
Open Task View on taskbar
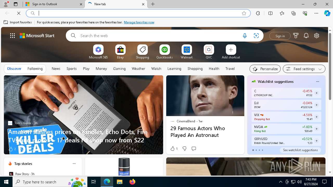tap(94, 182)
